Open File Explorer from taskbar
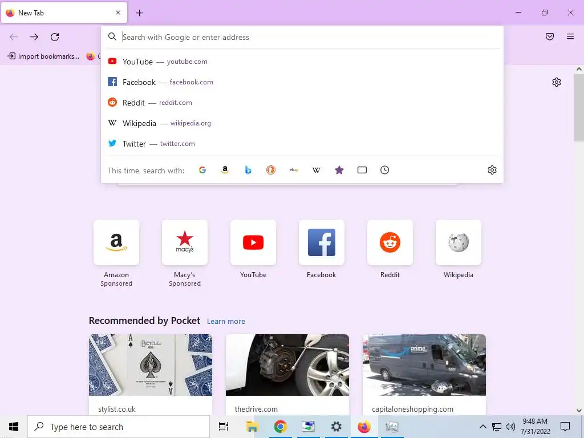This screenshot has height=438, width=584. coord(252,427)
